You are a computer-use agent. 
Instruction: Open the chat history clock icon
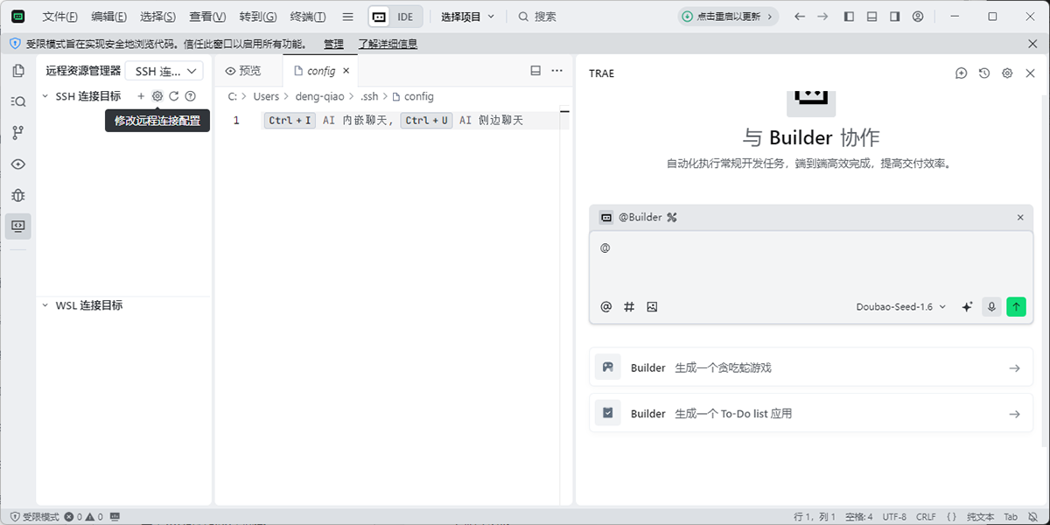coord(984,73)
